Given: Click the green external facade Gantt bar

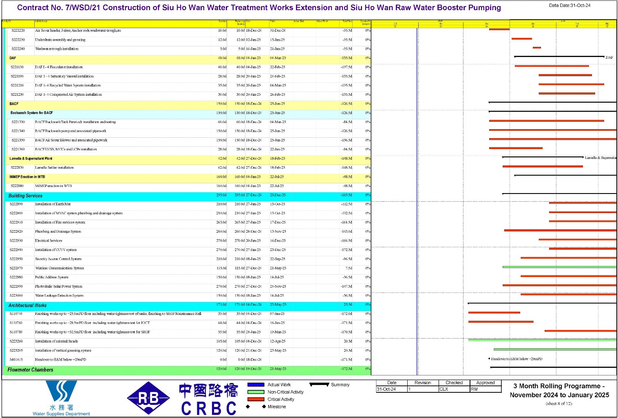Looking at the screenshot, I should coord(542,340).
